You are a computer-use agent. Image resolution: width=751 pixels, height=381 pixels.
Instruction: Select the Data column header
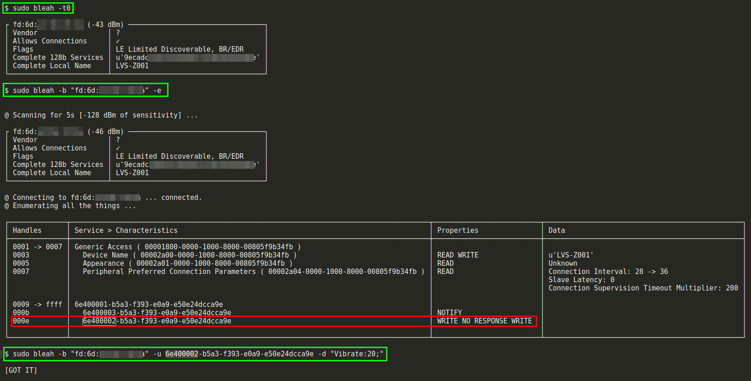[556, 231]
